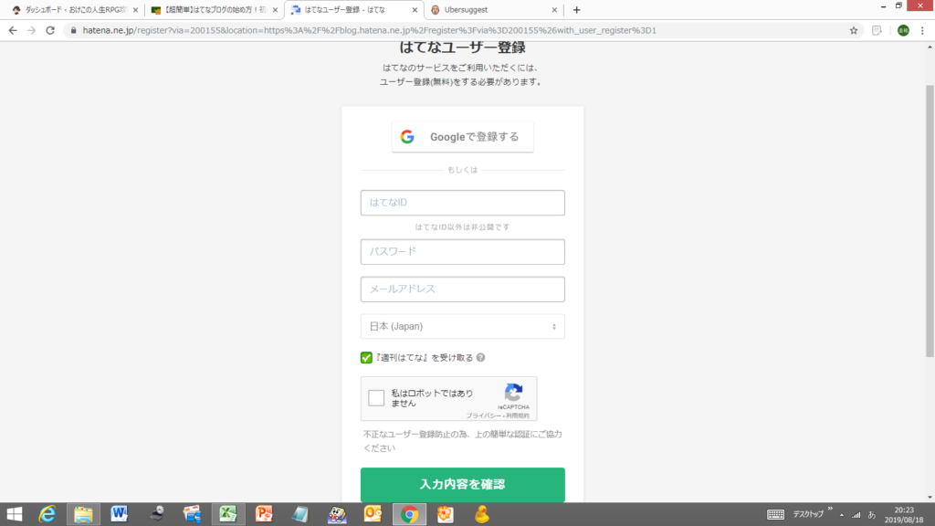Open the reCAPTCHA 利用規約 link
This screenshot has height=526, width=935.
(518, 416)
